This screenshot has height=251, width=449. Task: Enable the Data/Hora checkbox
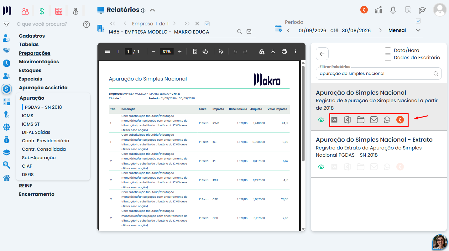[x=388, y=50]
